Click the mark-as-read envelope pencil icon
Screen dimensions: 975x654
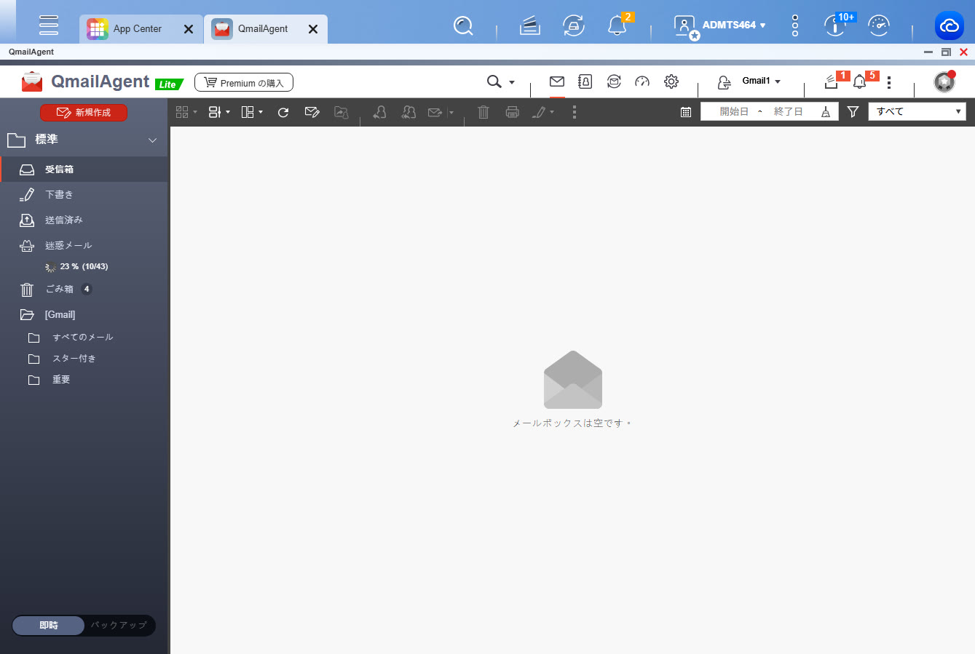312,112
